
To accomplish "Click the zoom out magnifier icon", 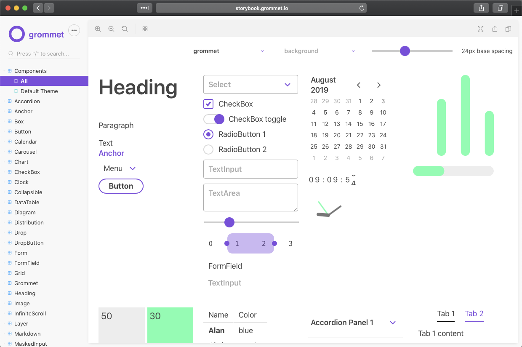I will (x=111, y=29).
